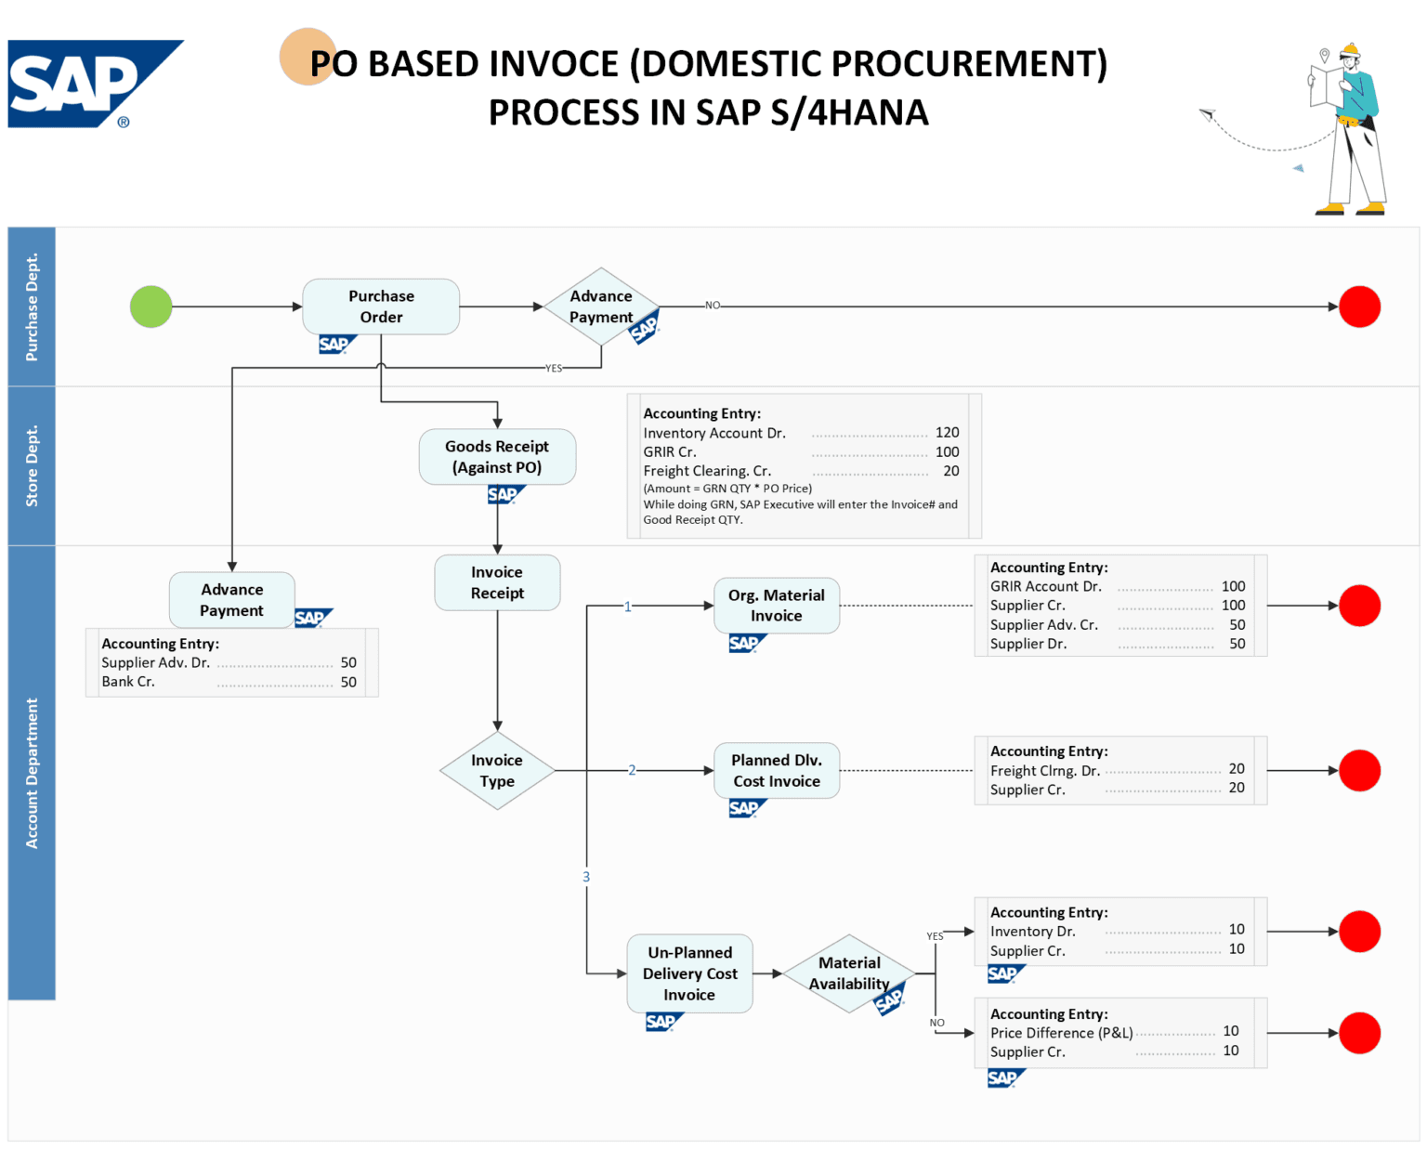
Task: Click 'Inventory Account Dr.' entry line
Action: pyautogui.click(x=801, y=433)
